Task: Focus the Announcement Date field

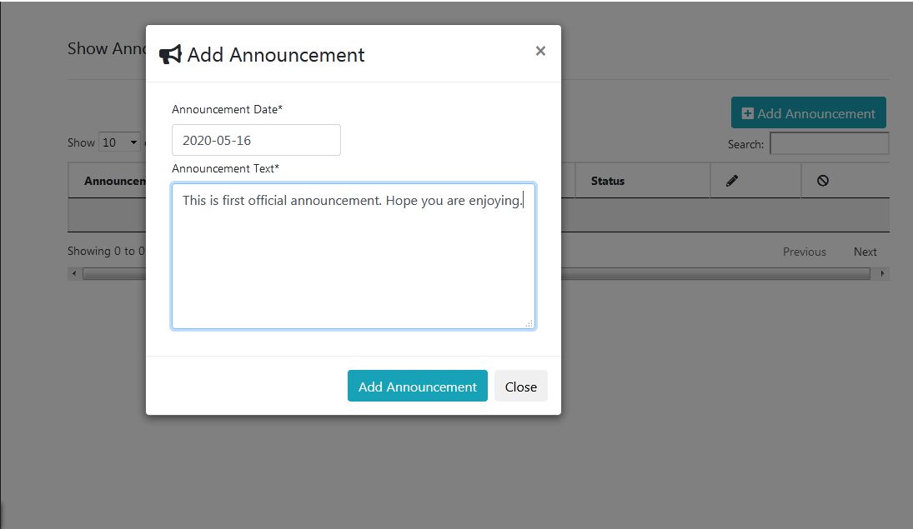Action: tap(256, 140)
